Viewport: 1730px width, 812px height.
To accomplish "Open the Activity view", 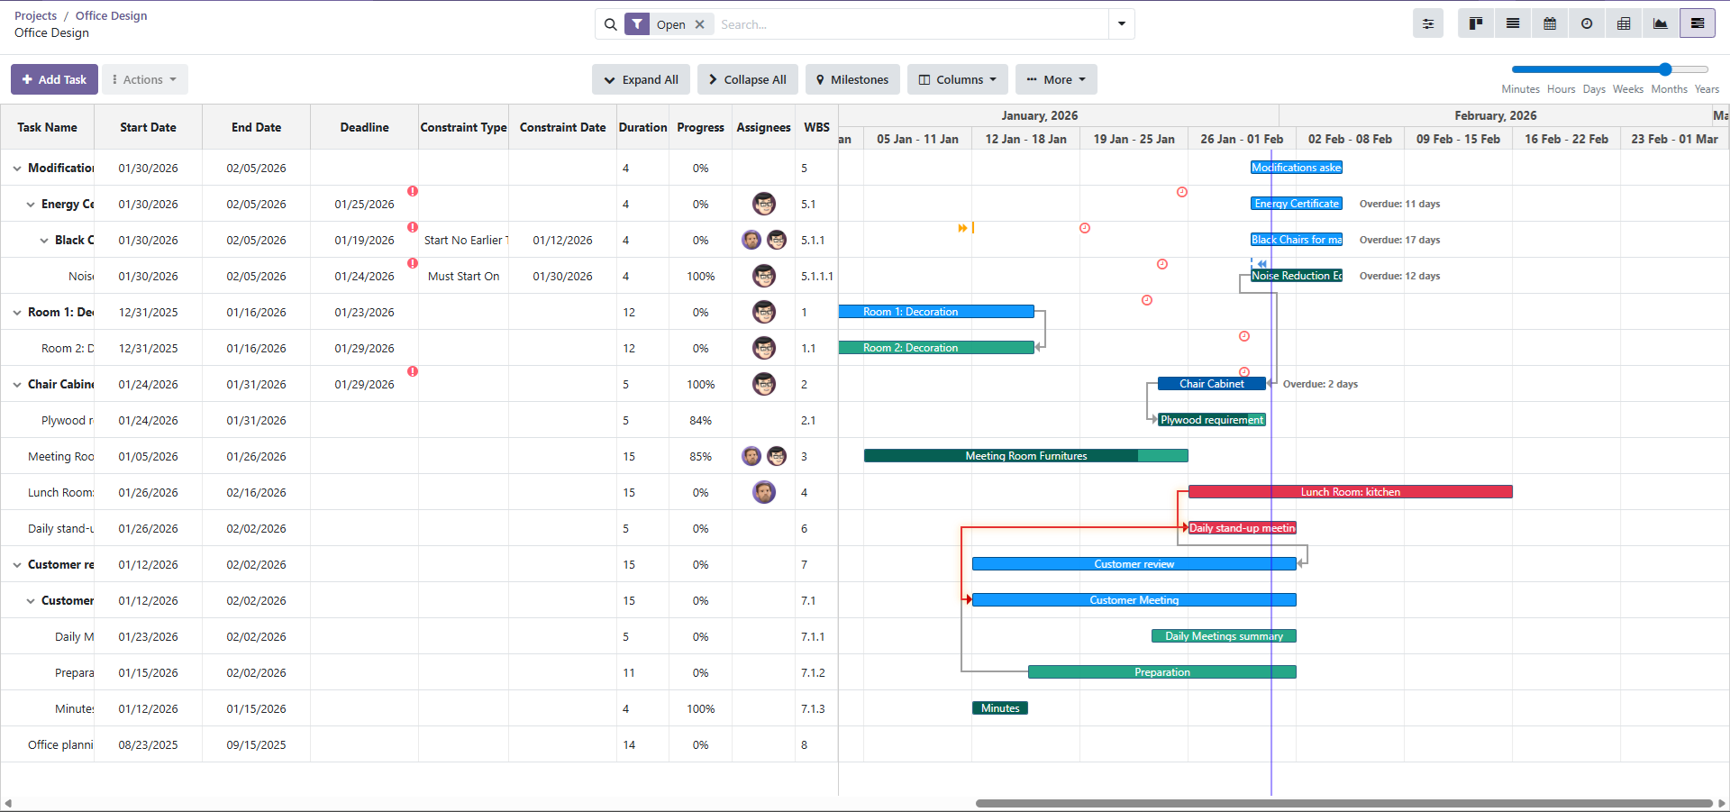I will [x=1586, y=23].
